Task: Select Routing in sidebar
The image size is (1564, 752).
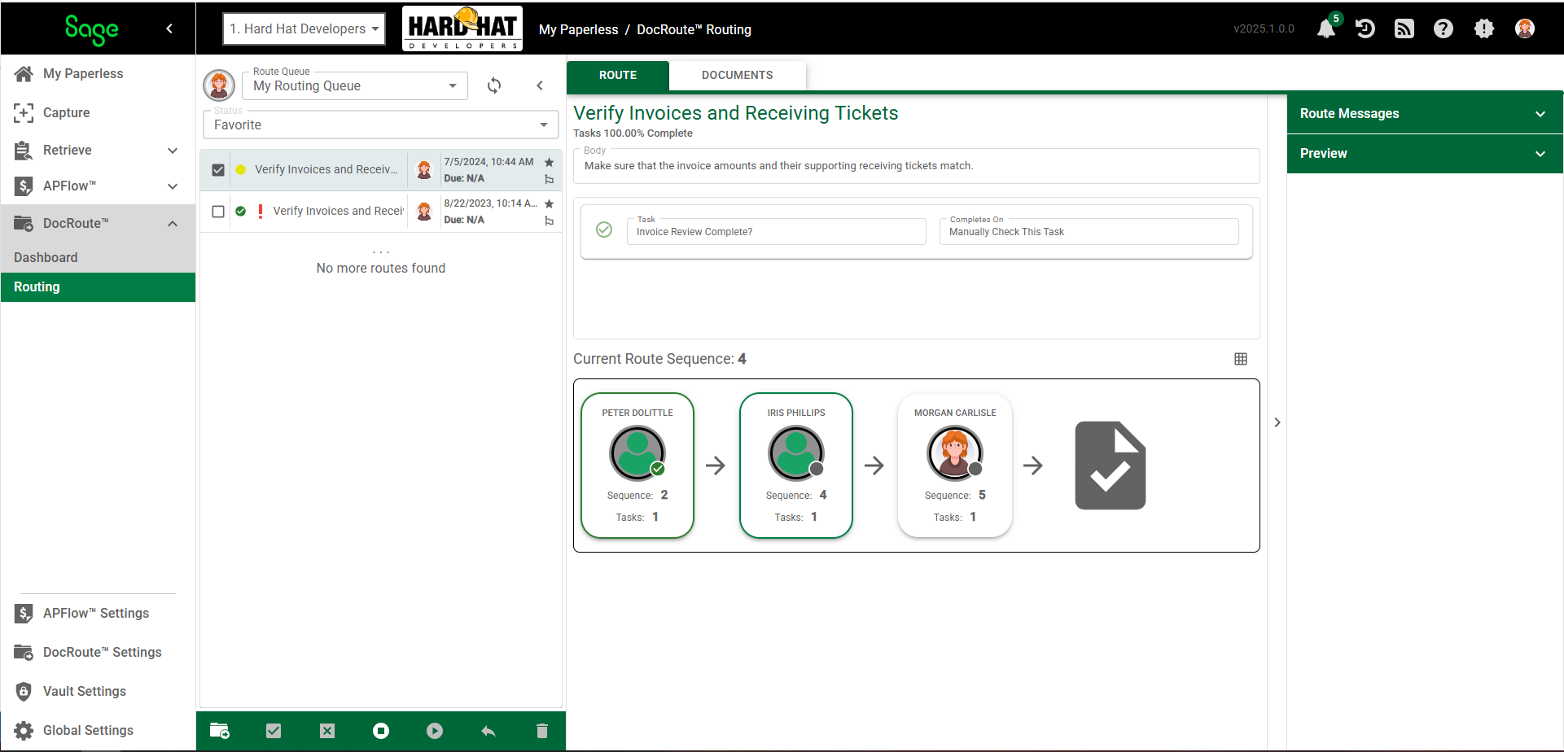Action: point(98,286)
